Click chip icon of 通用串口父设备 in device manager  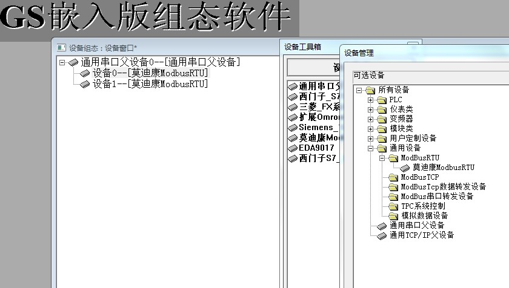382,226
